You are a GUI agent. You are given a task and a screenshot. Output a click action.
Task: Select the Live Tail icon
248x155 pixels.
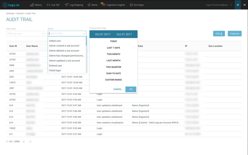point(53,5)
